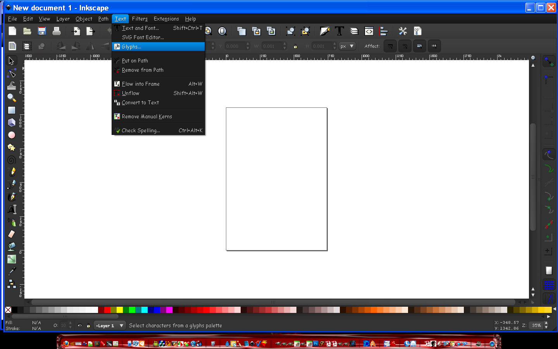Open Align and Distribute icon
This screenshot has width=558, height=349.
(x=384, y=31)
